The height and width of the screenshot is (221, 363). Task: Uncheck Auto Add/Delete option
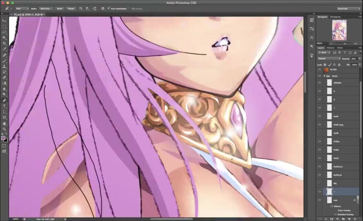pos(109,8)
